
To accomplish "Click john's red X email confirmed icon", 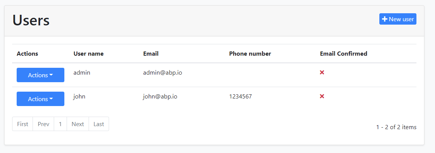I will click(x=322, y=96).
